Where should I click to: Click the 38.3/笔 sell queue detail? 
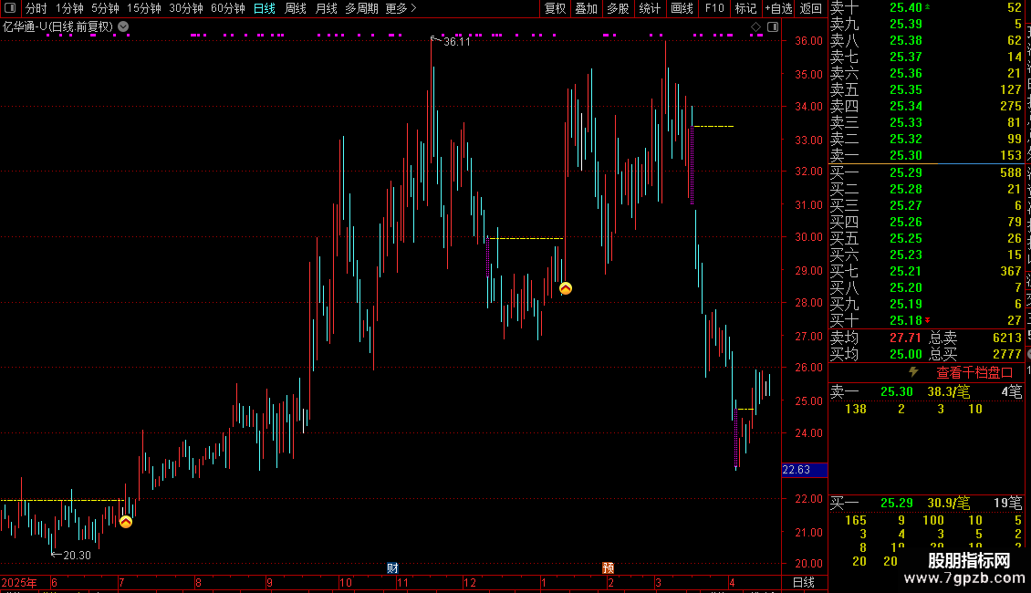(x=948, y=391)
